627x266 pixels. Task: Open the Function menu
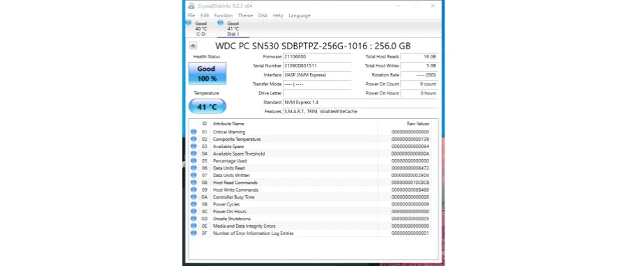[x=223, y=15]
